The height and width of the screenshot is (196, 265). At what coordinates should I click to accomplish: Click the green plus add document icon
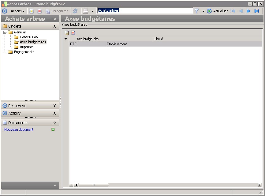coord(53,129)
